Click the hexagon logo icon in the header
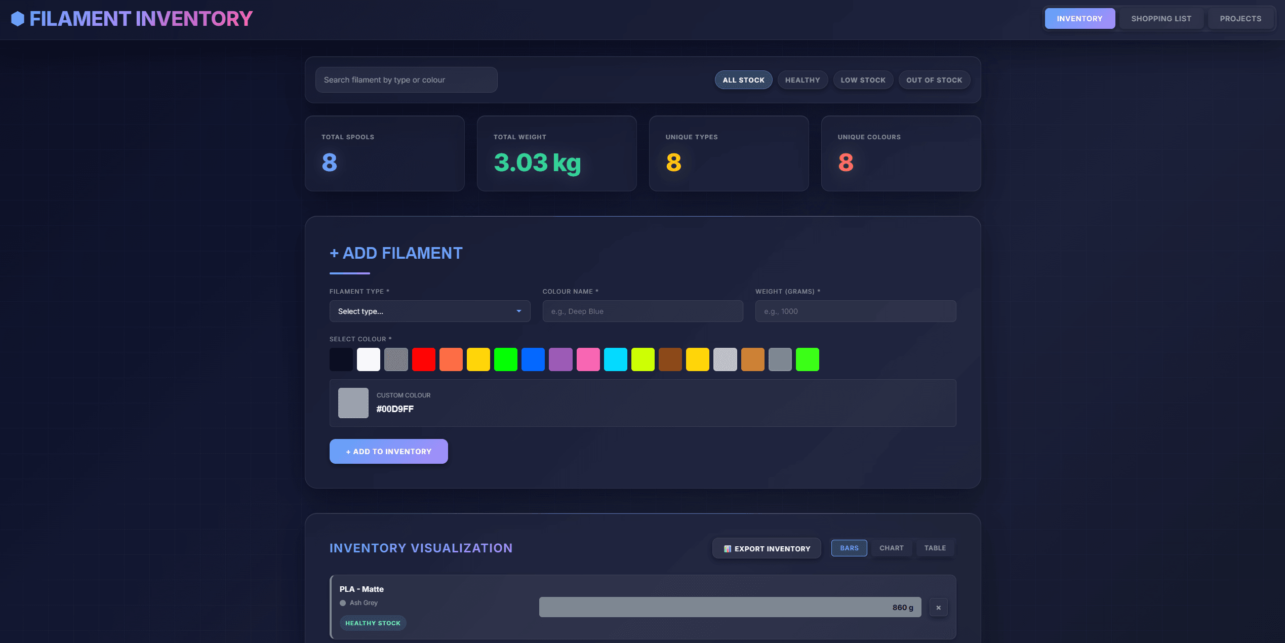Image resolution: width=1285 pixels, height=643 pixels. [x=18, y=18]
